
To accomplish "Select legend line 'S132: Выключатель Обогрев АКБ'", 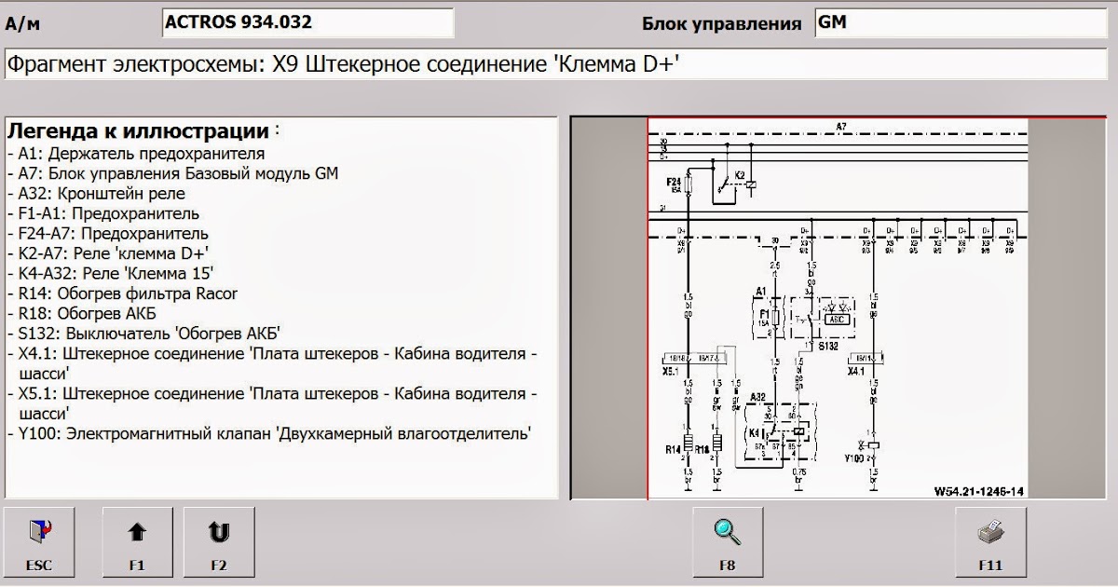I will click(144, 333).
